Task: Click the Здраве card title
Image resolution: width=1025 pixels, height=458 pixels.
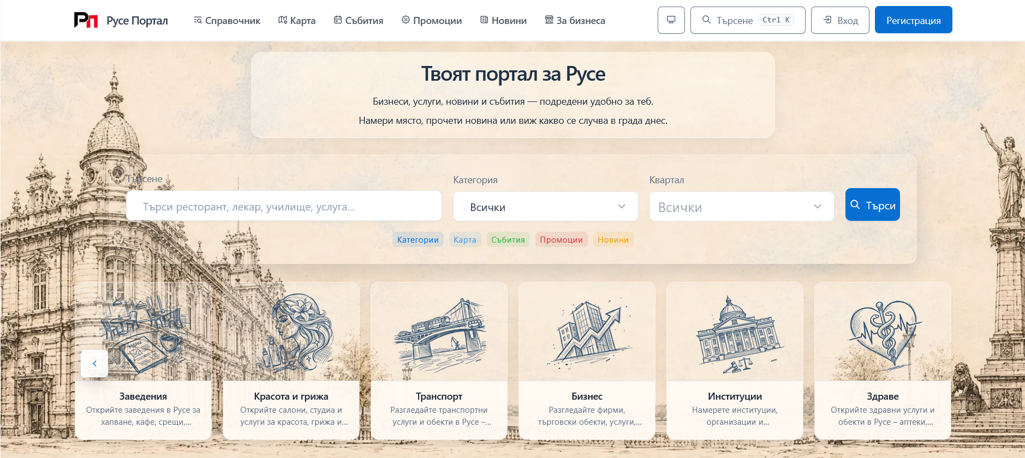Action: click(x=883, y=396)
